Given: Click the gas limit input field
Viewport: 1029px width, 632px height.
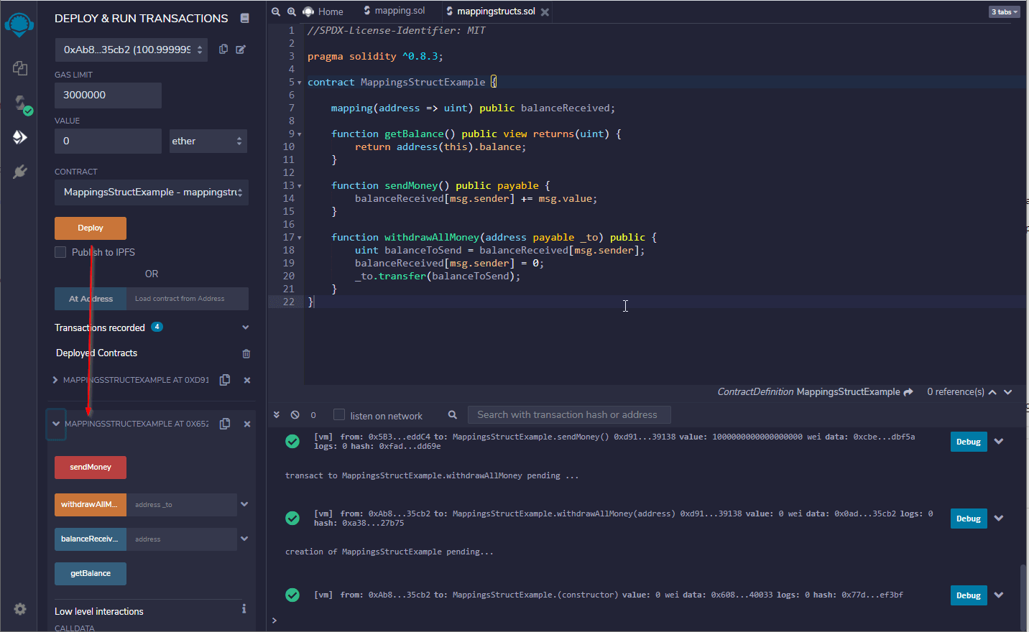Looking at the screenshot, I should point(108,95).
